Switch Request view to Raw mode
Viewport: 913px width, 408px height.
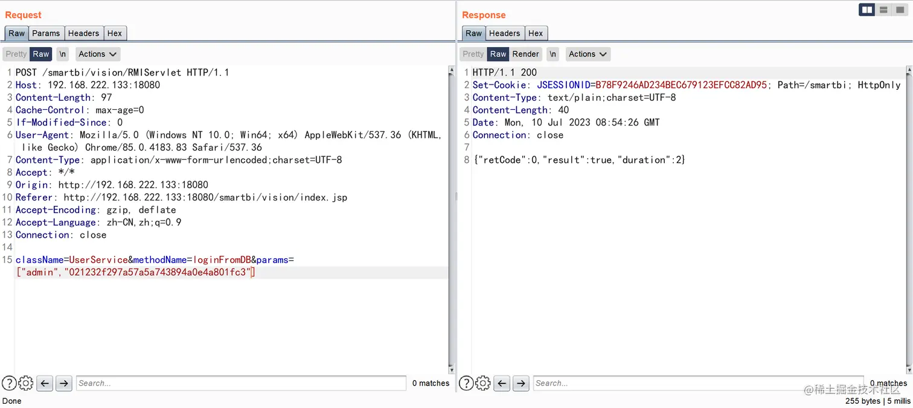41,54
